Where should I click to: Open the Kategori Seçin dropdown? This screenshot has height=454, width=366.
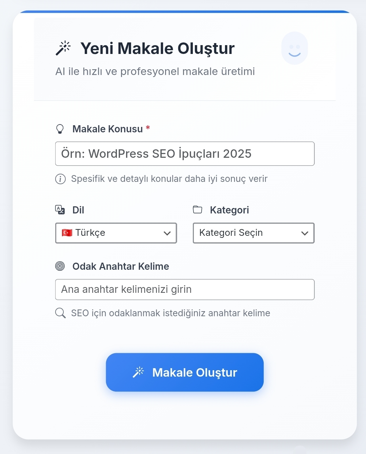click(x=254, y=233)
